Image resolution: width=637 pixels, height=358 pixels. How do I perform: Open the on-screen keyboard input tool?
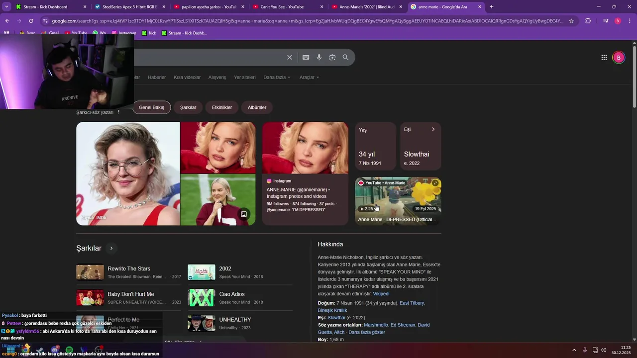coord(306,57)
